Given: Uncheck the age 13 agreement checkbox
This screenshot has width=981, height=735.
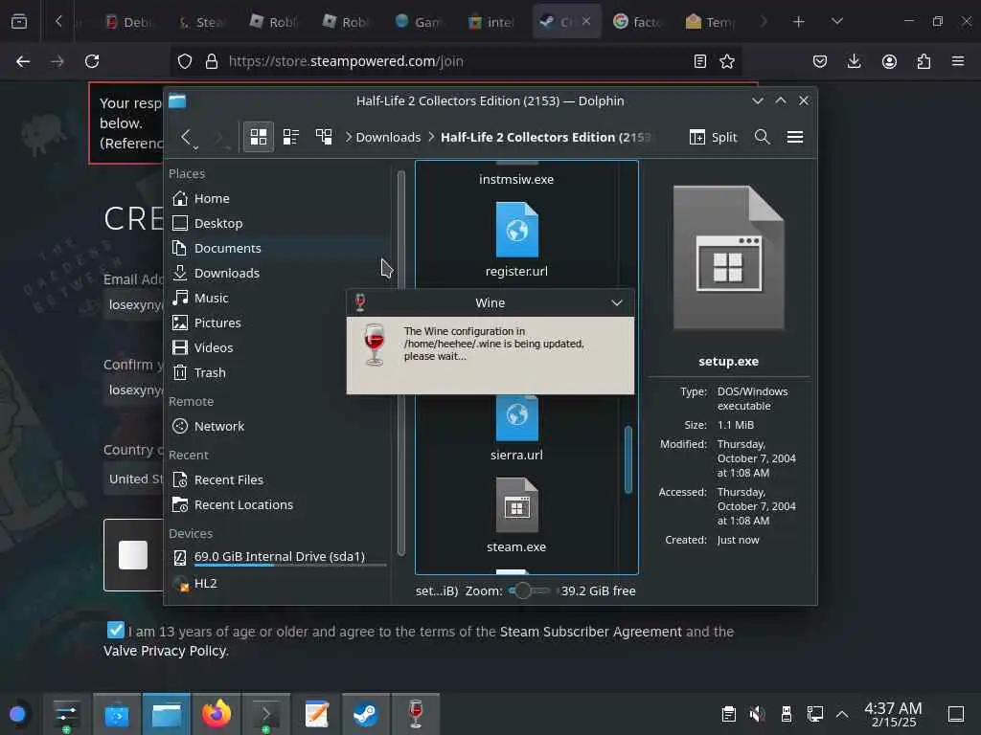Looking at the screenshot, I should click(116, 630).
